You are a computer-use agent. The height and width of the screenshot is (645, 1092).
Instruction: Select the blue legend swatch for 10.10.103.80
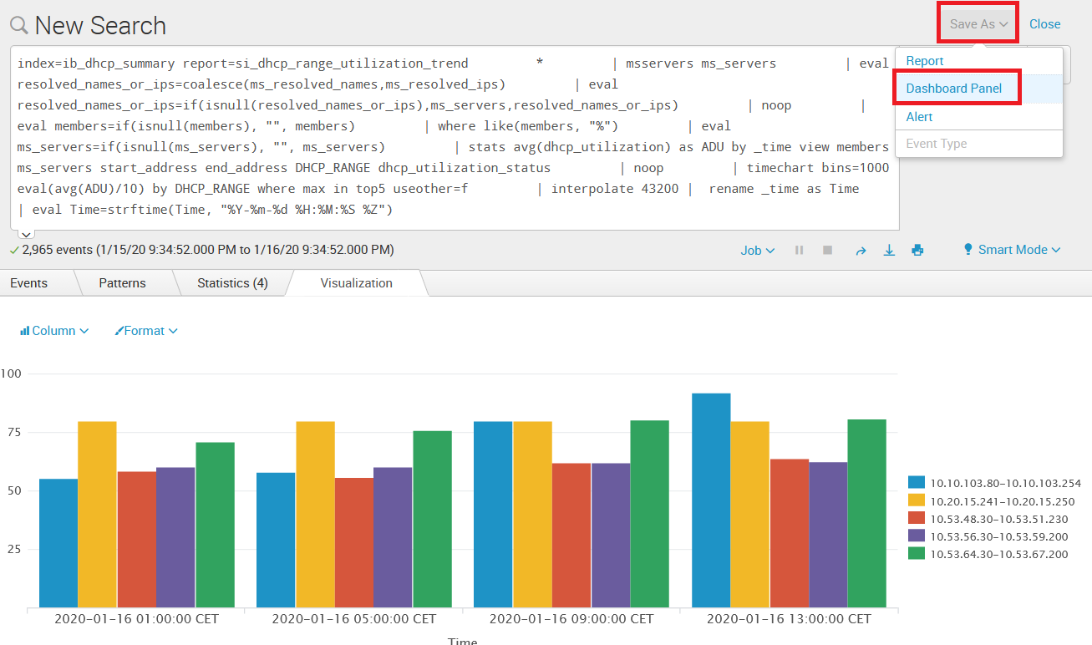(915, 481)
